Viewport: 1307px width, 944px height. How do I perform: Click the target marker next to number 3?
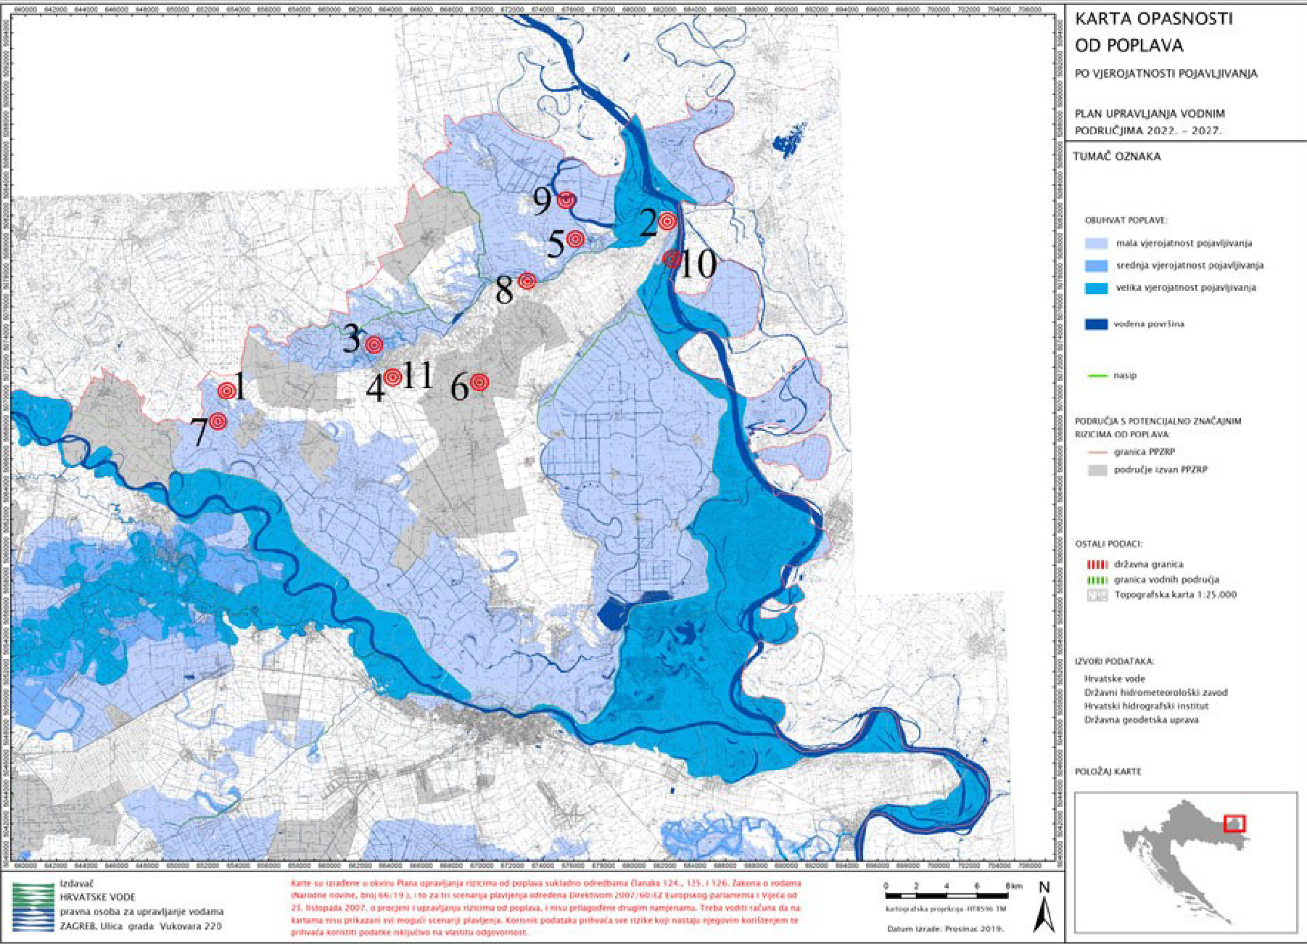coord(374,345)
